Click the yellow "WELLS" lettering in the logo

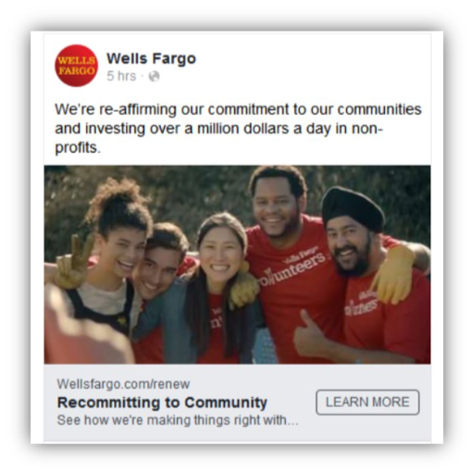click(77, 60)
